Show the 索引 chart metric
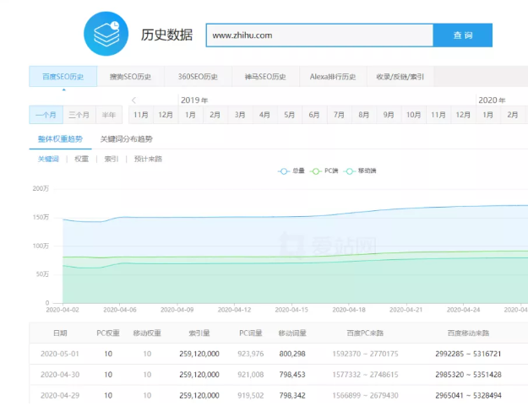Image resolution: width=528 pixels, height=406 pixels. (x=112, y=159)
